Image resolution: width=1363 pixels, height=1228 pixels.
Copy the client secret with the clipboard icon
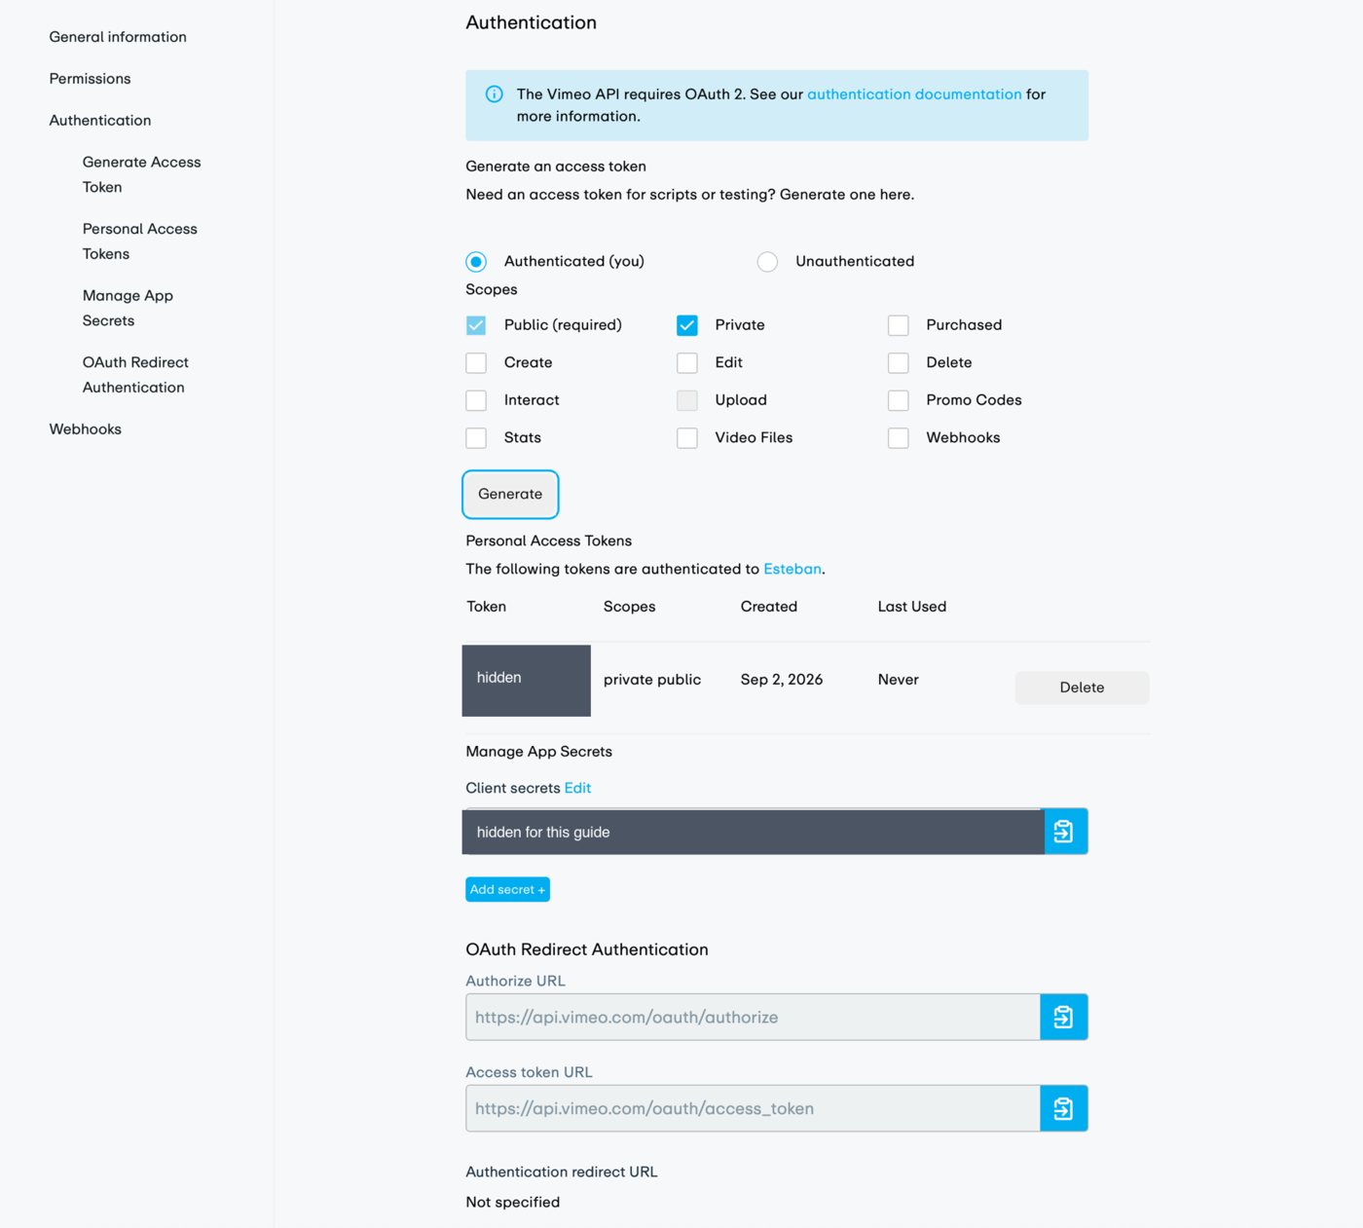click(1065, 832)
